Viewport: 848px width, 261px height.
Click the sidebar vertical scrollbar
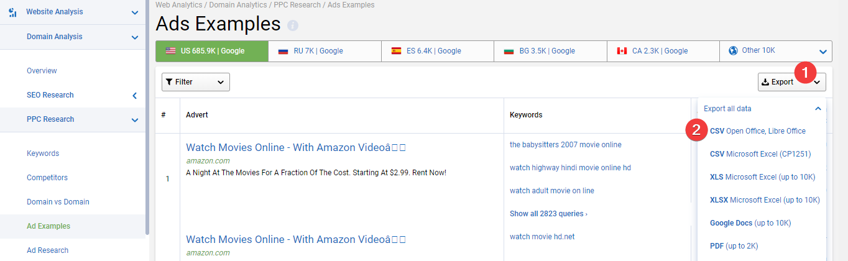(x=147, y=118)
